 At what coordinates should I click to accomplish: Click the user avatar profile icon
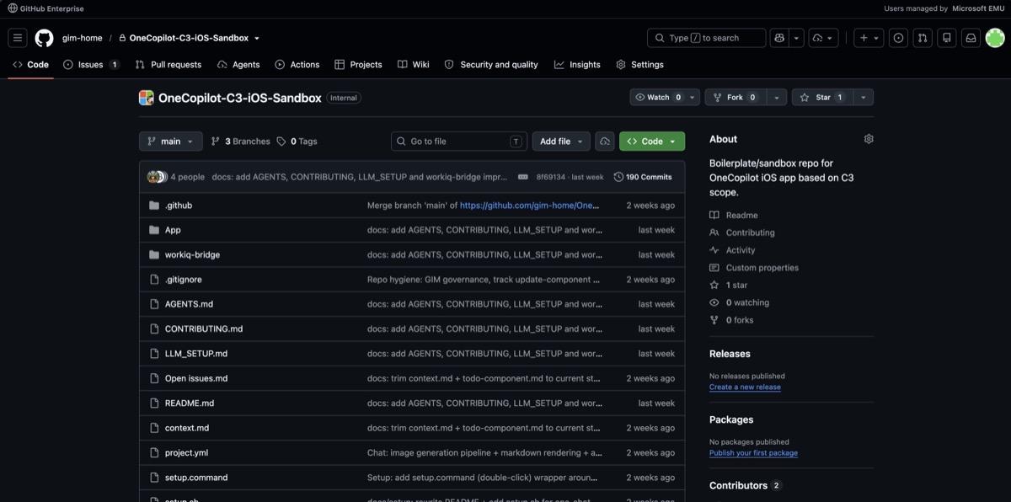pos(995,38)
